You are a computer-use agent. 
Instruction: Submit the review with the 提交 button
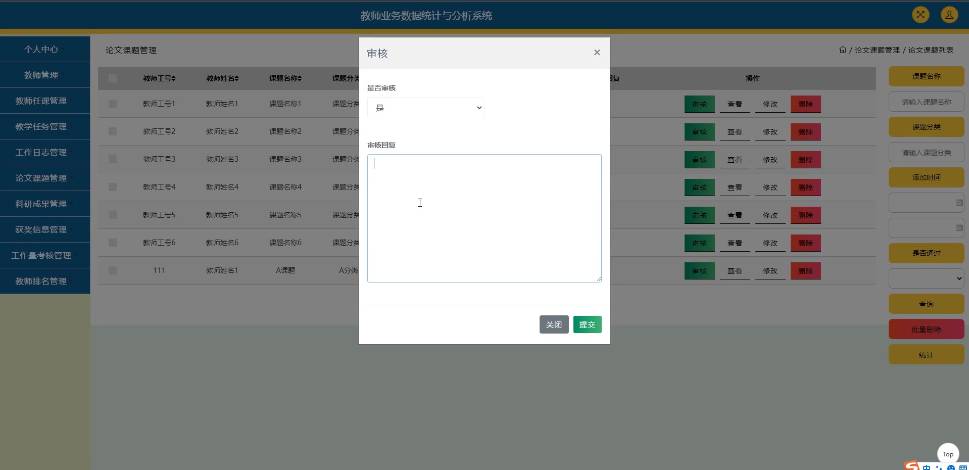pos(587,324)
